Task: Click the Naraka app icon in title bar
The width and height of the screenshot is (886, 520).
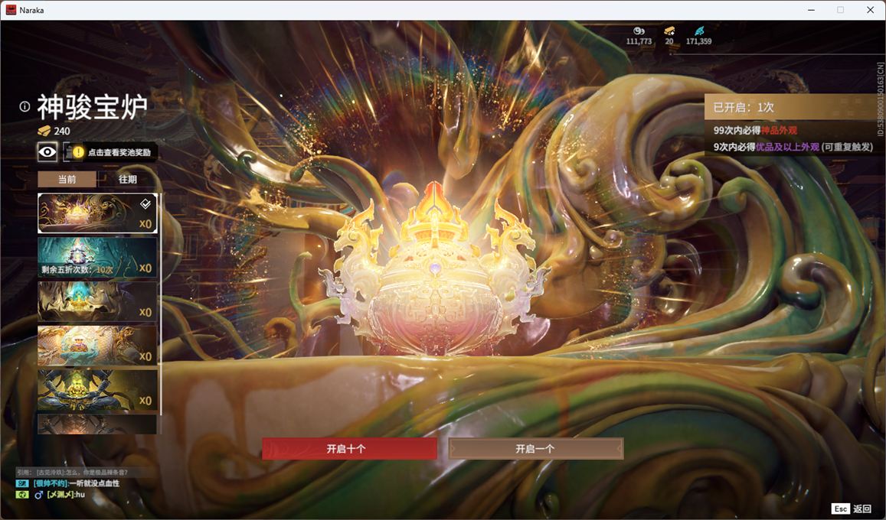Action: point(11,10)
